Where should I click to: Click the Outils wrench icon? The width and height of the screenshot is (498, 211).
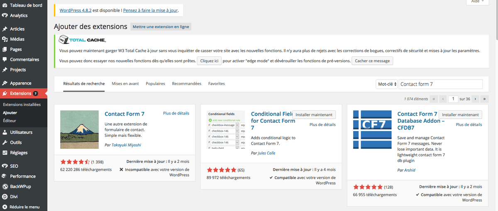[5, 143]
